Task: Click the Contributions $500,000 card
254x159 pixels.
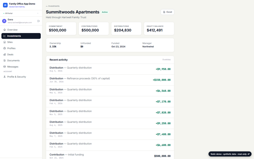Action: click(94, 29)
